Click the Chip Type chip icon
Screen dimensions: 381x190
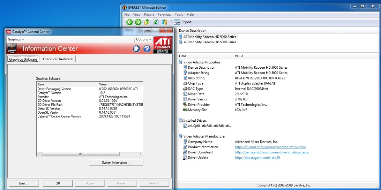185,83
